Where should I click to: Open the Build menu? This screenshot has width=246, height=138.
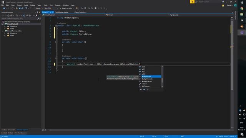(26, 5)
